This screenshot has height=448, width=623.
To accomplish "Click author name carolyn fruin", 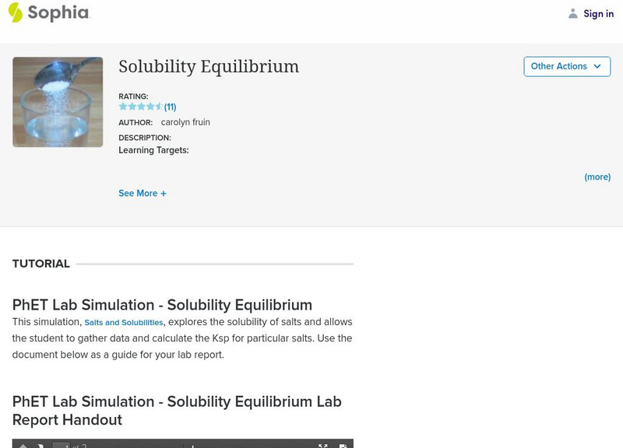I will pos(185,123).
